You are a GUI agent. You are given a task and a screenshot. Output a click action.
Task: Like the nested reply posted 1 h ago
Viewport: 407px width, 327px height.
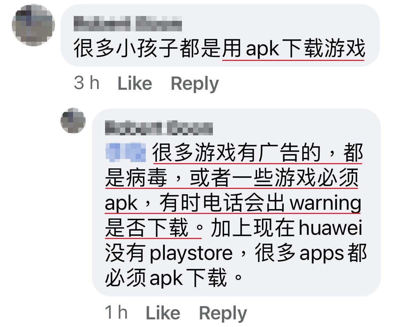coord(163,313)
